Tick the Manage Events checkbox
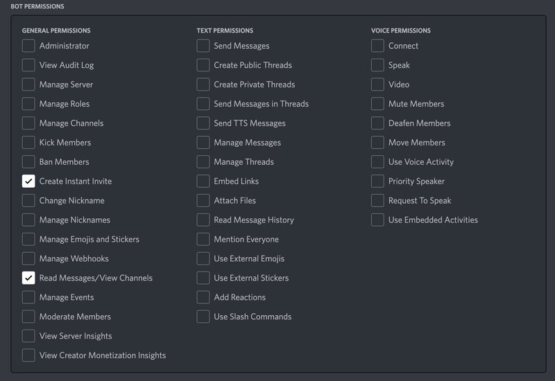The width and height of the screenshot is (555, 381). 28,297
